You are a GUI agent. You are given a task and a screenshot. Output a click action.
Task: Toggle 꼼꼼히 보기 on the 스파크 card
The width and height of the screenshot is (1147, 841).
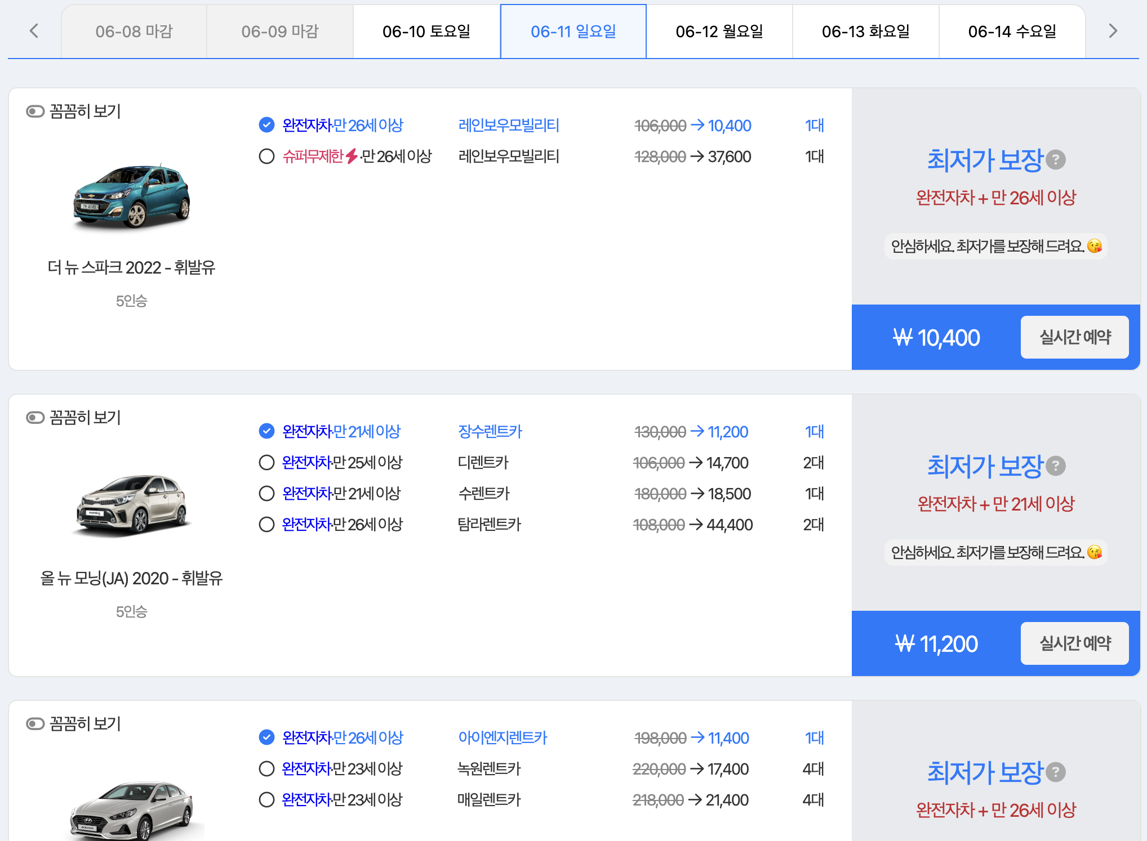(x=35, y=111)
